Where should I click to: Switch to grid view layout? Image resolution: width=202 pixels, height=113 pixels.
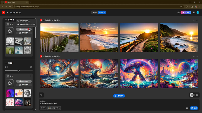pyautogui.click(x=192, y=95)
